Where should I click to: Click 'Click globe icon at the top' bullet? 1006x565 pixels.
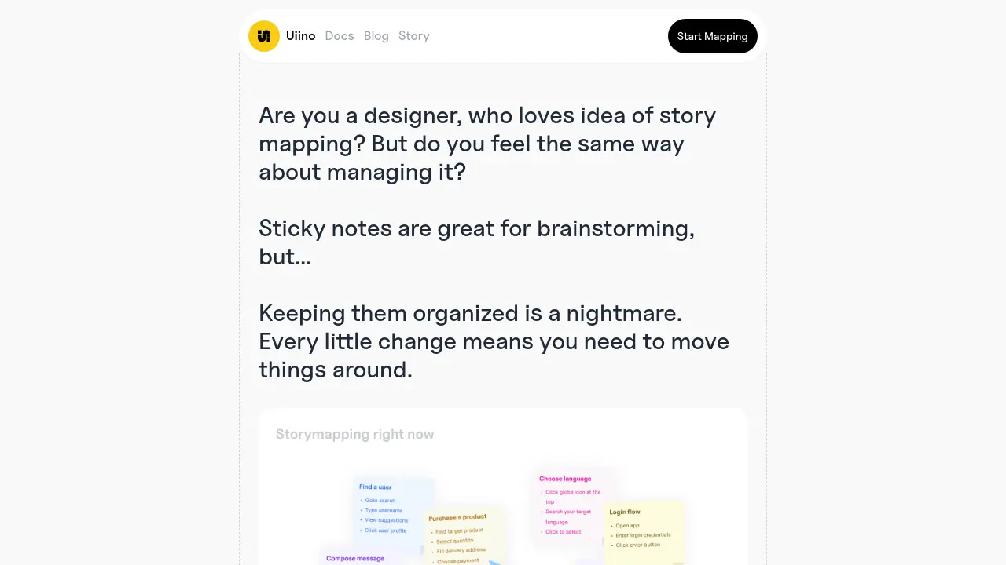(x=573, y=497)
